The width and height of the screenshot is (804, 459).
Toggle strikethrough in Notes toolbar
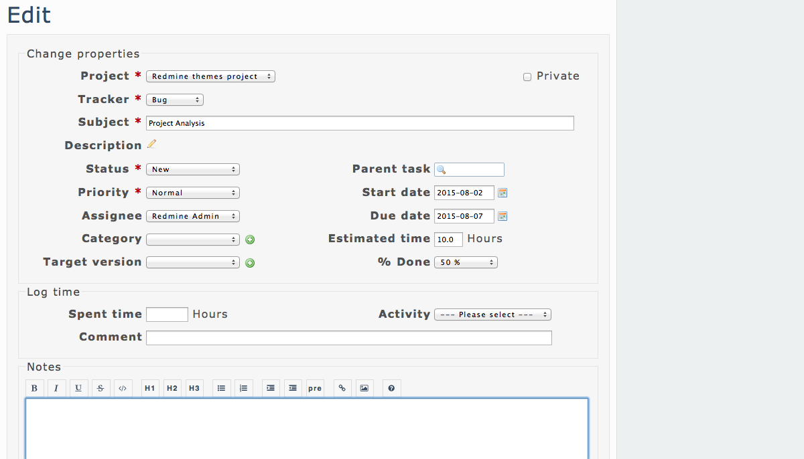(100, 388)
